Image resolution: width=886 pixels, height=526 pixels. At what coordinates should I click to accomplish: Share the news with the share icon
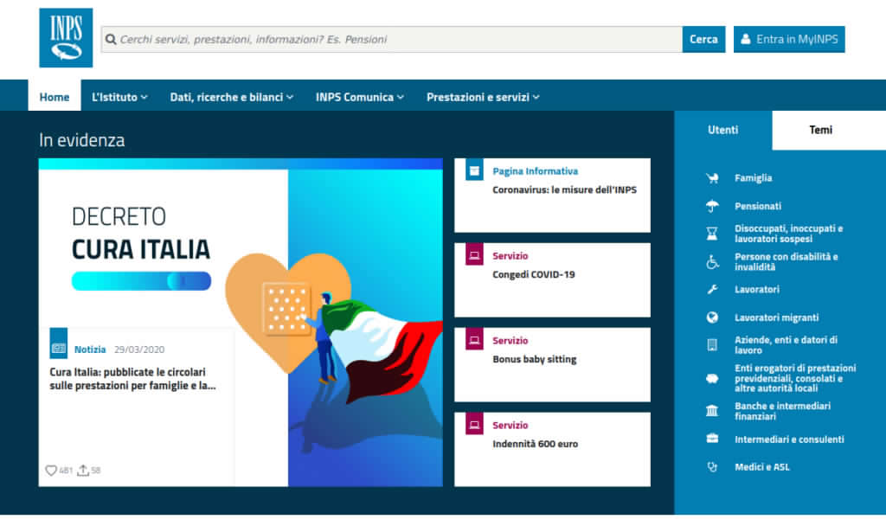[x=83, y=470]
